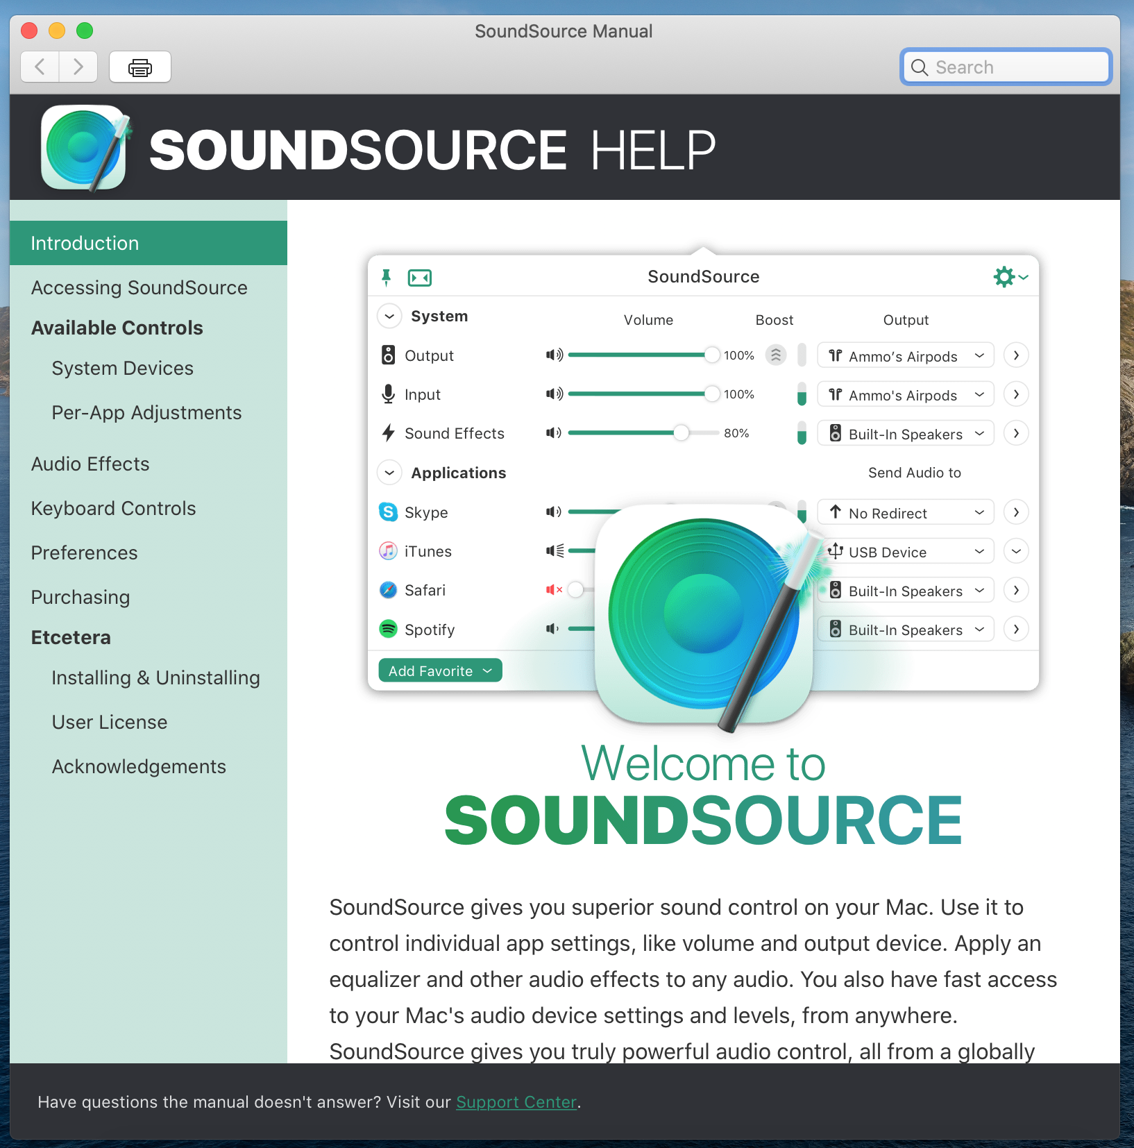This screenshot has height=1148, width=1134.
Task: Open Purchasing sidebar page
Action: coord(81,597)
